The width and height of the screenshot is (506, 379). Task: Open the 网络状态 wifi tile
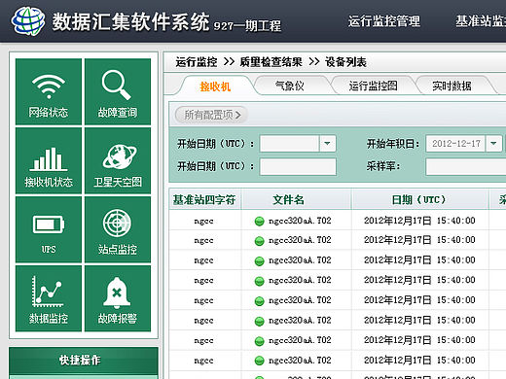pyautogui.click(x=49, y=91)
